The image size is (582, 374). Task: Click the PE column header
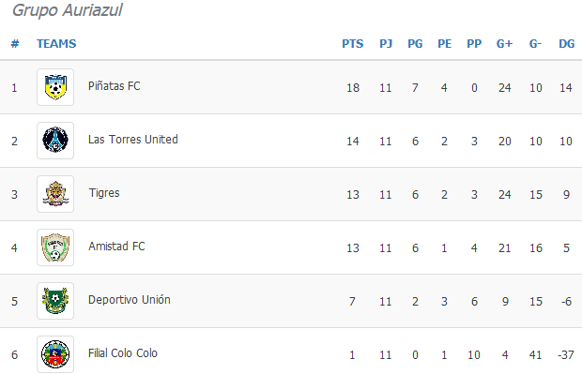[445, 44]
